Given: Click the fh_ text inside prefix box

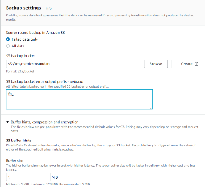Looking at the screenshot, I should (x=11, y=94).
